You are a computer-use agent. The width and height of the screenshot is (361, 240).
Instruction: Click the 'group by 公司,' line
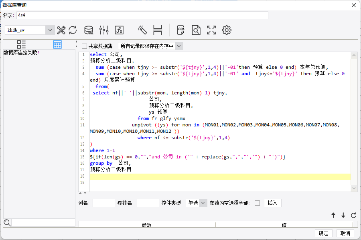[x=110, y=163]
